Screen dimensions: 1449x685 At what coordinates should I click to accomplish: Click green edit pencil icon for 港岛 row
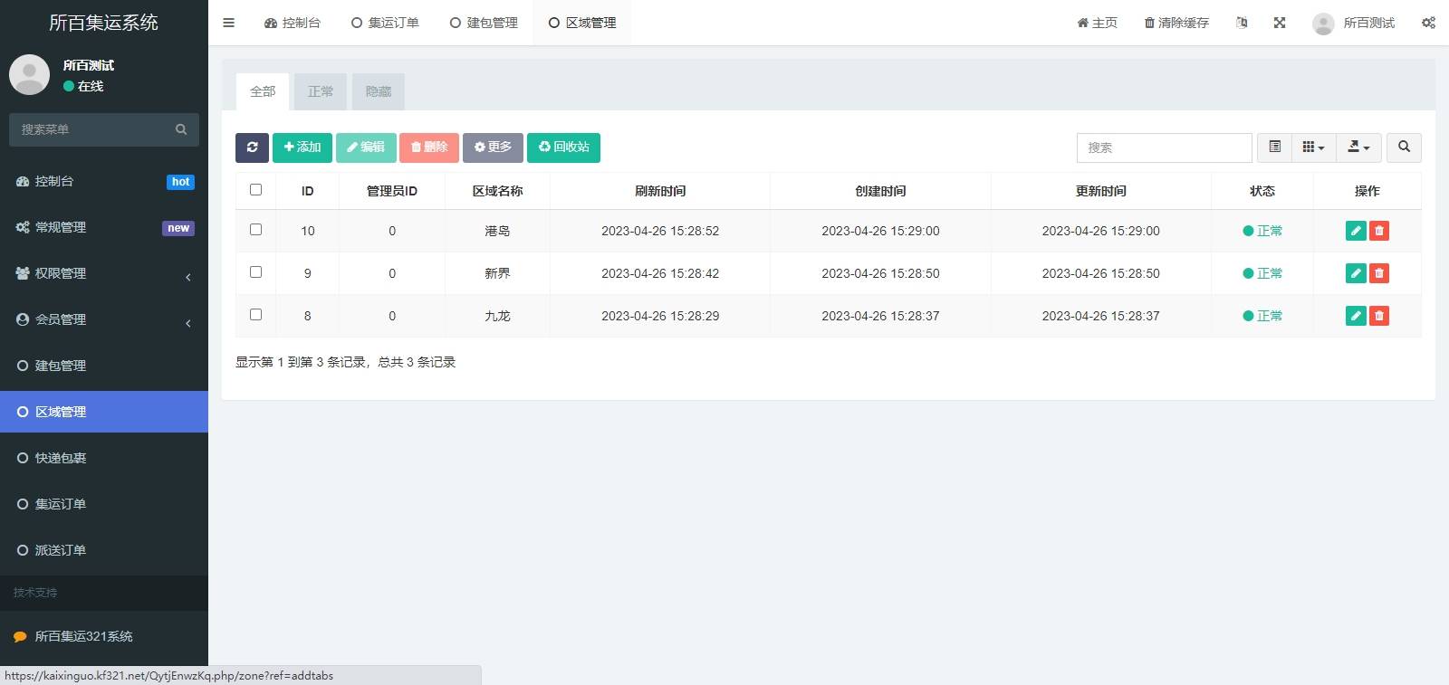click(x=1356, y=231)
